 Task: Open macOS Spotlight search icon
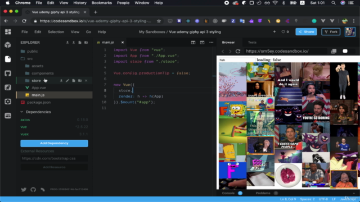coord(334,3)
